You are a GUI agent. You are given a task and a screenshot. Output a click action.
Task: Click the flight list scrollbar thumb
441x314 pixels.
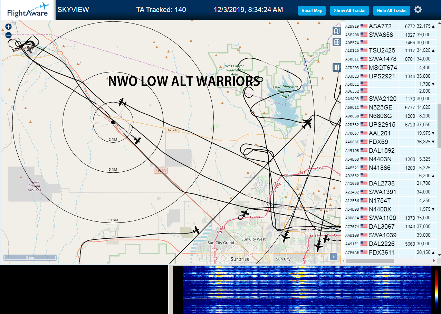pyautogui.click(x=439, y=126)
